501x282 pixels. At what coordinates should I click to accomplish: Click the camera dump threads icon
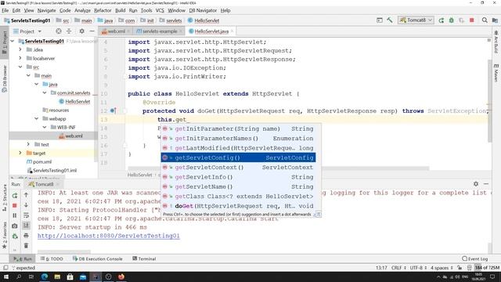(15, 226)
